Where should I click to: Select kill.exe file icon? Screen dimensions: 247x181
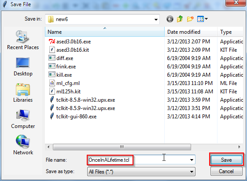(52, 75)
